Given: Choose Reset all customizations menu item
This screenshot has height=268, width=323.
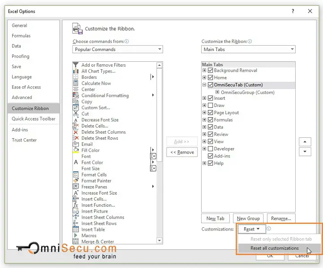Looking at the screenshot, I should (x=280, y=248).
